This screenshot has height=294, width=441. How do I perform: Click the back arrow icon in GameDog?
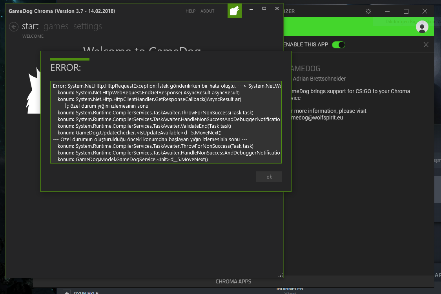tap(14, 27)
